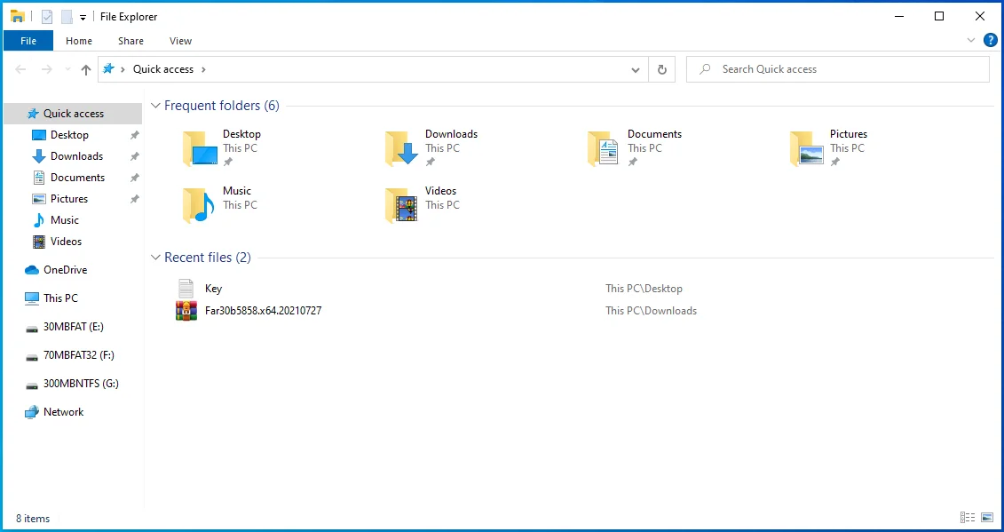Select the Downloads frequent folder icon

point(402,148)
